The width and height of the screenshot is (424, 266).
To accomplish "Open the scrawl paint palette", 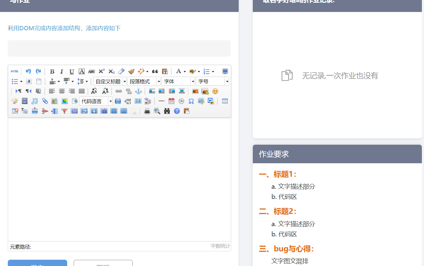I will click(14, 101).
